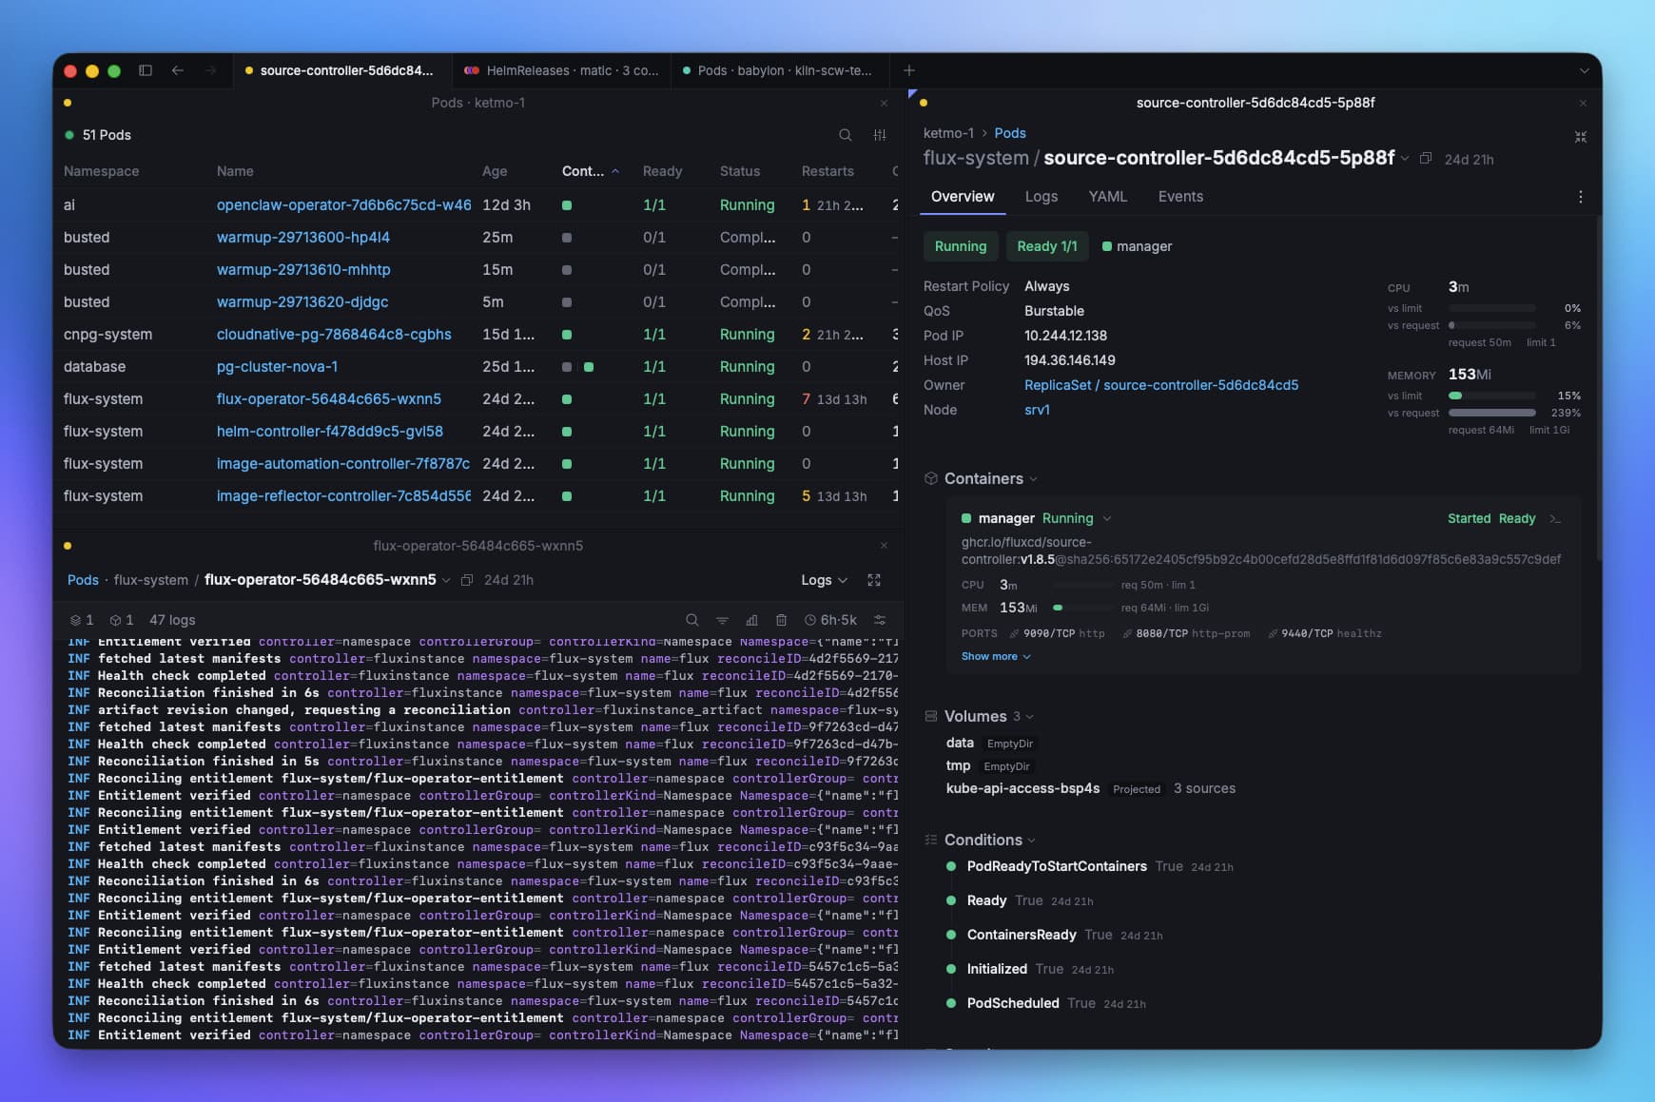Open ReplicaSet source-controller-5d6dc84cd5 owner link
This screenshot has height=1102, width=1655.
1161,385
